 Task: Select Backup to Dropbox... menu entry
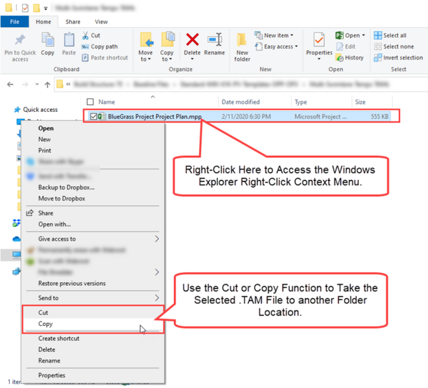(x=67, y=188)
